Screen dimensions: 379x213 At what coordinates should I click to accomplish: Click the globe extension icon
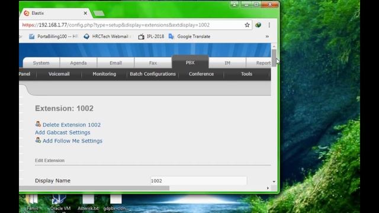point(258,25)
